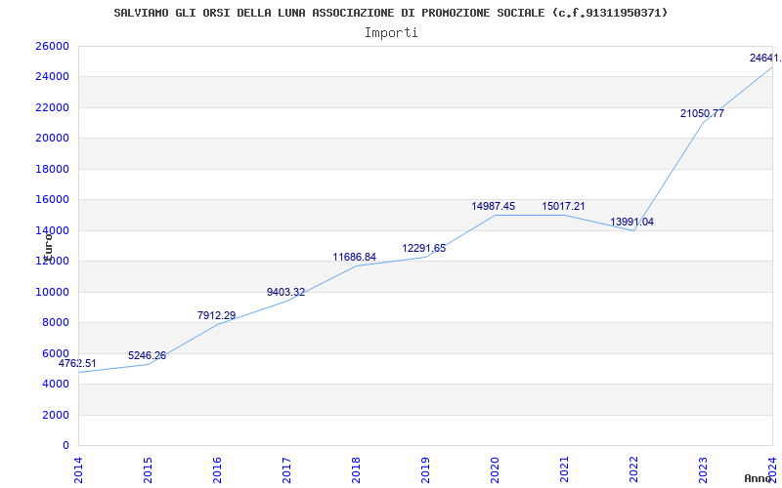Click the 2018 x-axis year label
782x488 pixels.
point(356,469)
